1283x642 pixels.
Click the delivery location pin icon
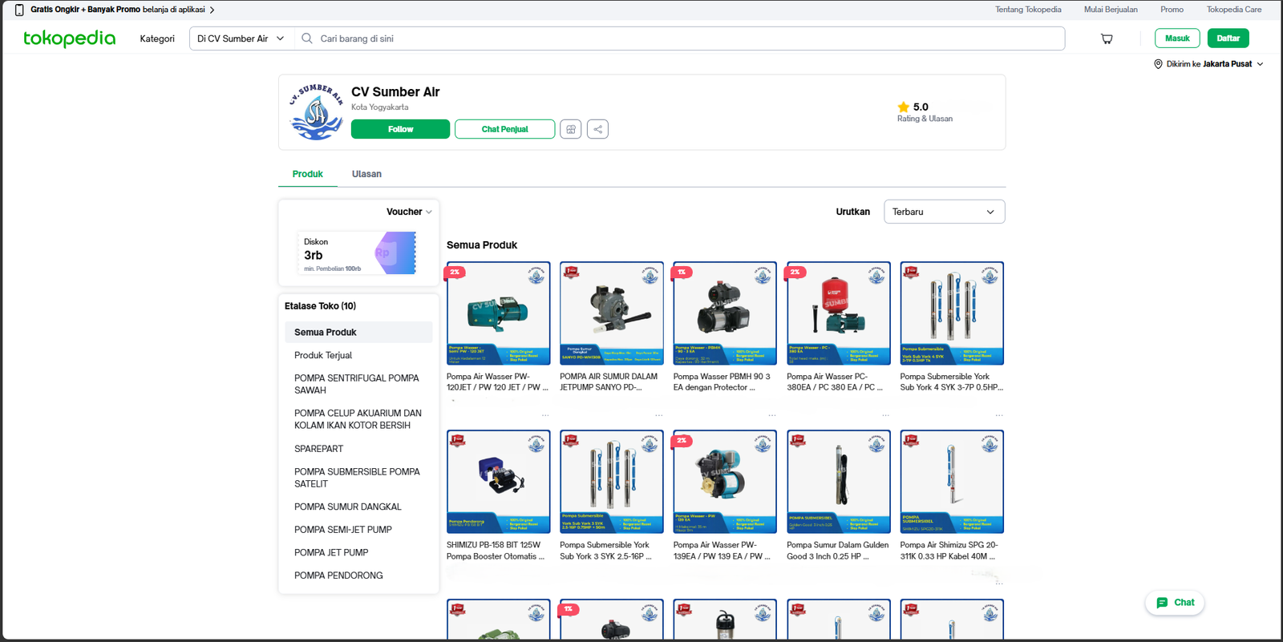pos(1158,64)
